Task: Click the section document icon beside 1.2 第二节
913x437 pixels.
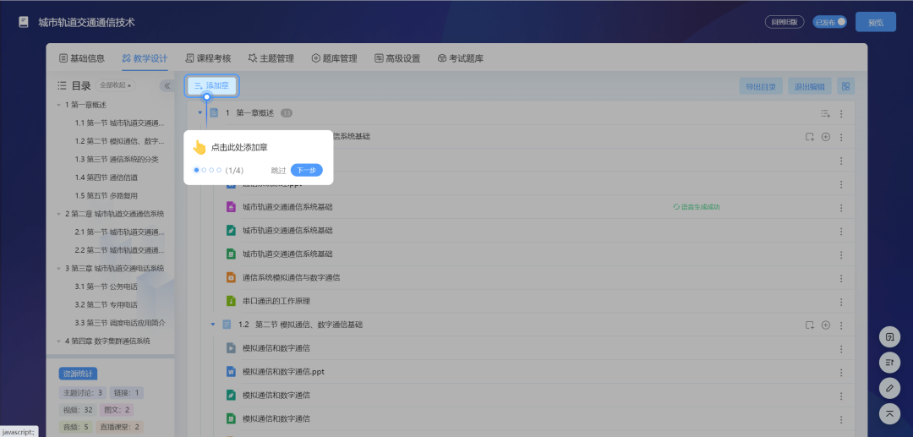Action: click(x=227, y=325)
